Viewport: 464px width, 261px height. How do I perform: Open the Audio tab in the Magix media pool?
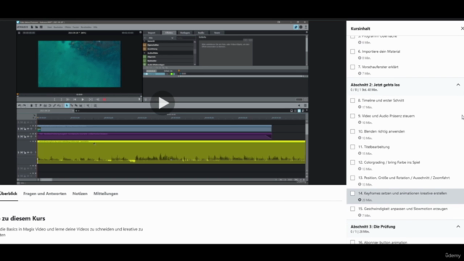tap(201, 33)
